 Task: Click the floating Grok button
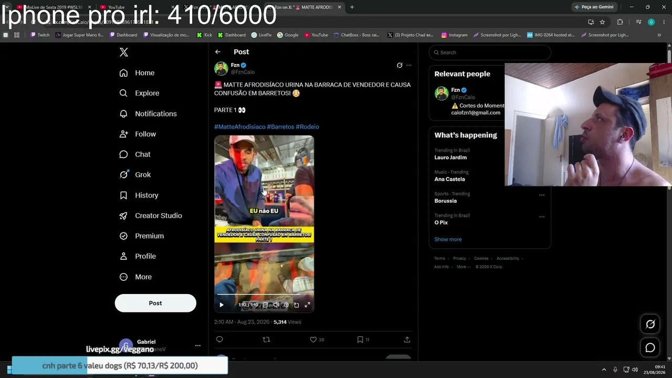click(650, 324)
